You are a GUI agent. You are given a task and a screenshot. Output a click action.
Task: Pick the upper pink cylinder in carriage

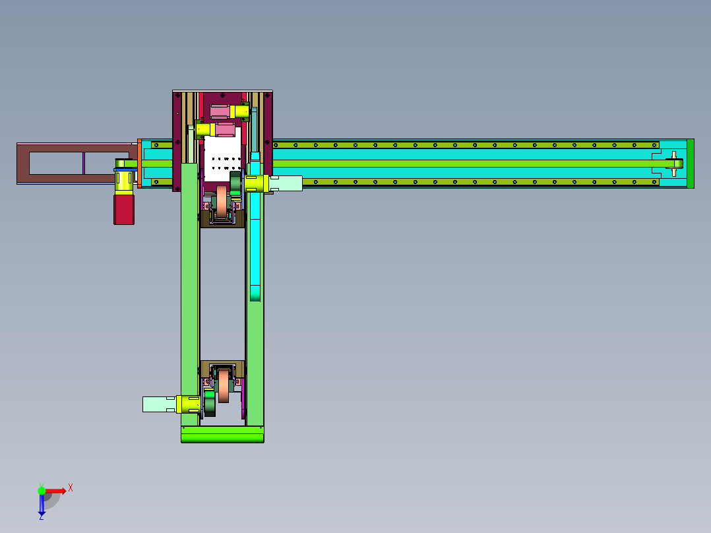[x=220, y=111]
